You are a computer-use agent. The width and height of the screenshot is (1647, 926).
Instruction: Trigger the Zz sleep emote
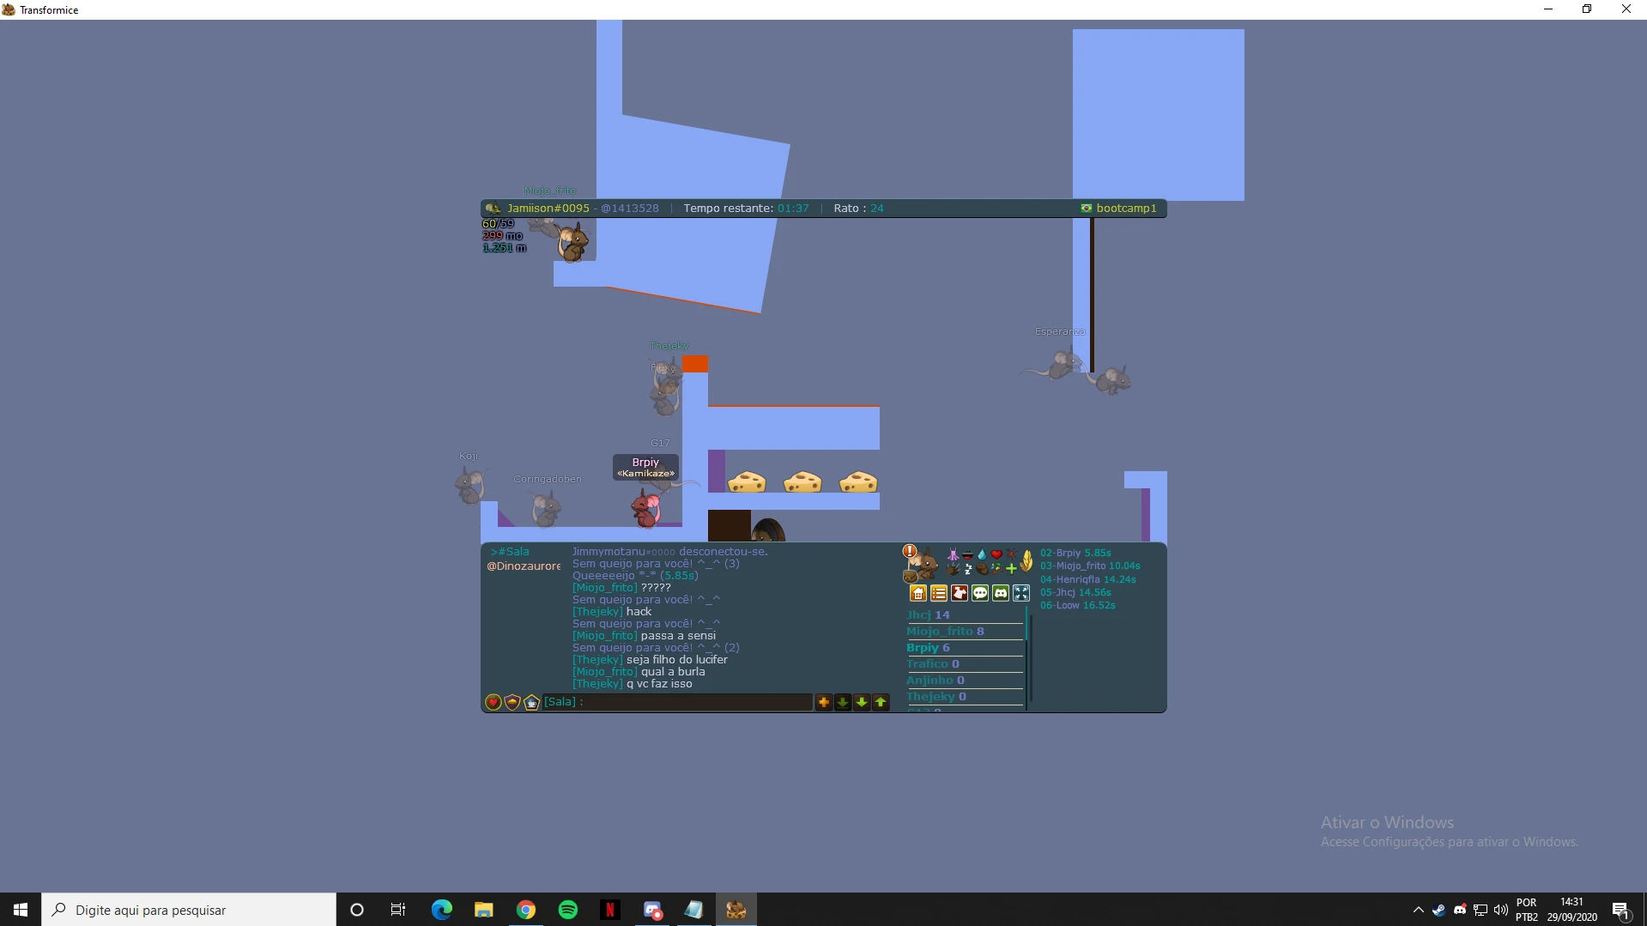point(967,568)
